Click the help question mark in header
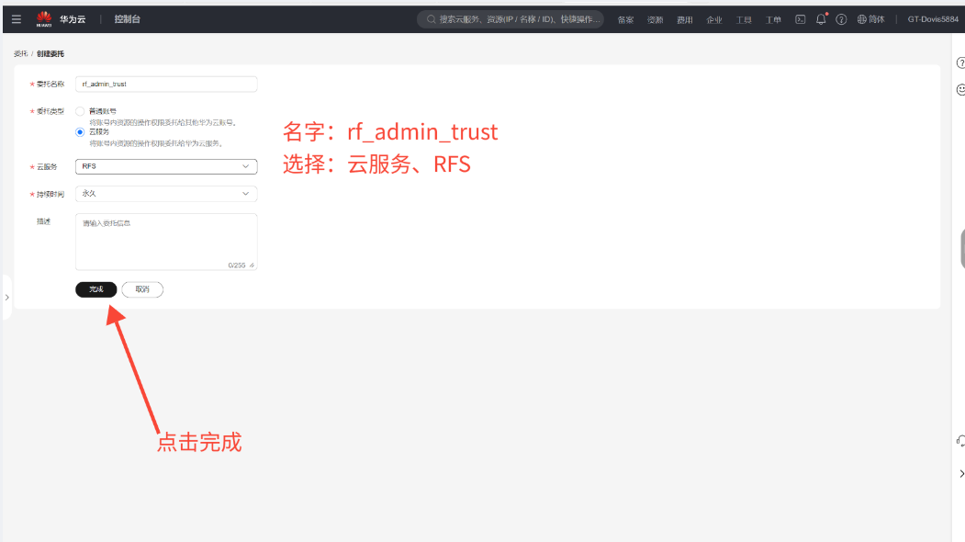Screen dimensions: 965x542 click(x=841, y=18)
